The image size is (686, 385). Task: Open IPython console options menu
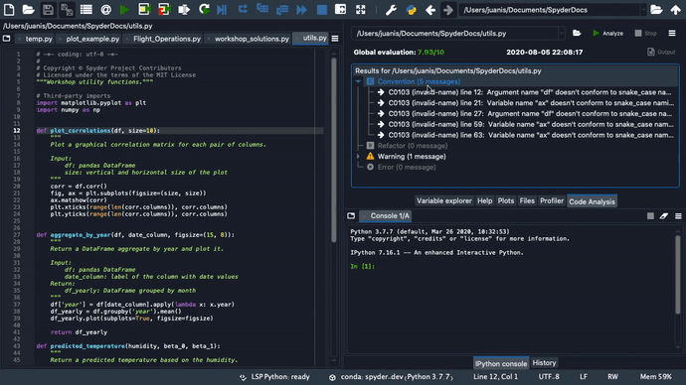[x=678, y=216]
